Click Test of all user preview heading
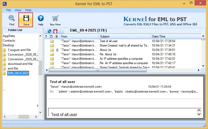The height and width of the screenshot is (129, 208). (x=63, y=82)
